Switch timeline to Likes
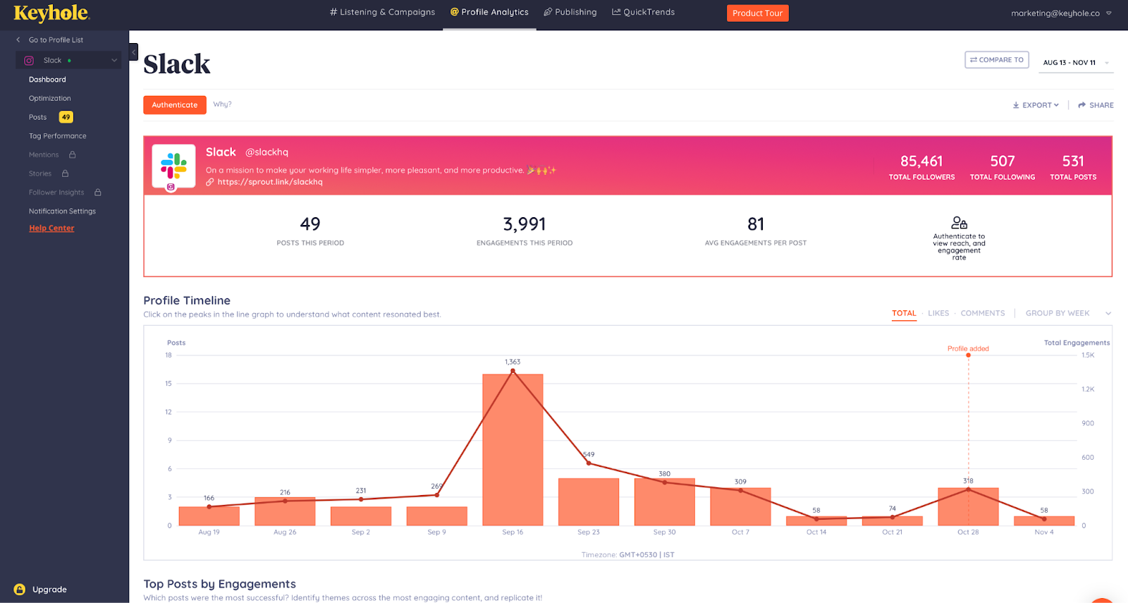Viewport: 1128px width, 603px height. click(x=938, y=313)
